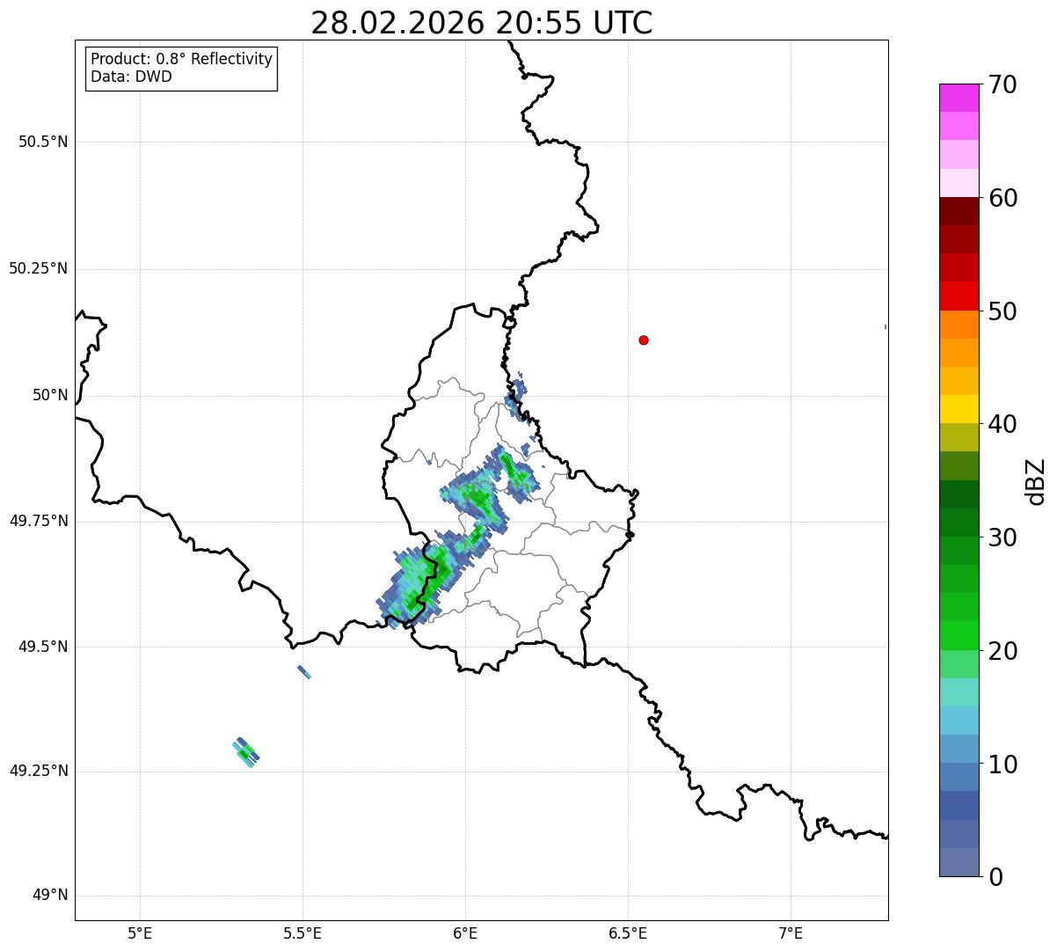This screenshot has height=951, width=1057.
Task: Click the turquoise swatch between 10 and 20
Action: (959, 692)
